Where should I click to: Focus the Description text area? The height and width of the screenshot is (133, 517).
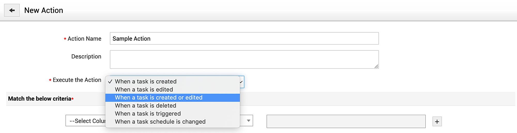244,59
